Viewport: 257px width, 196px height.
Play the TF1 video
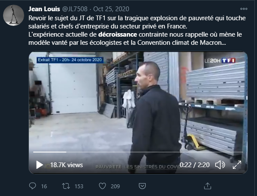[39, 165]
